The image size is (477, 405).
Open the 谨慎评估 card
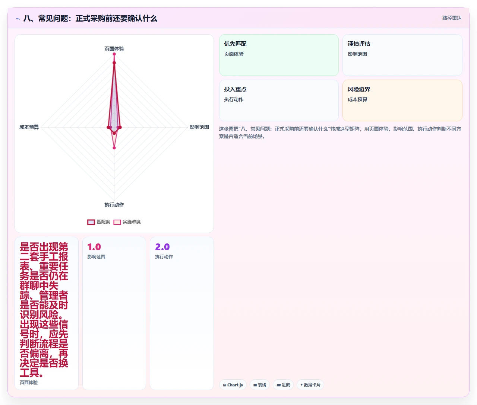[402, 55]
